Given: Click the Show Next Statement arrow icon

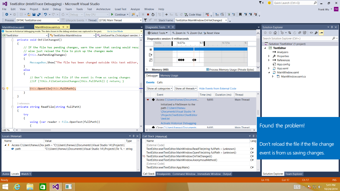Looking at the screenshot, I should point(166,15).
